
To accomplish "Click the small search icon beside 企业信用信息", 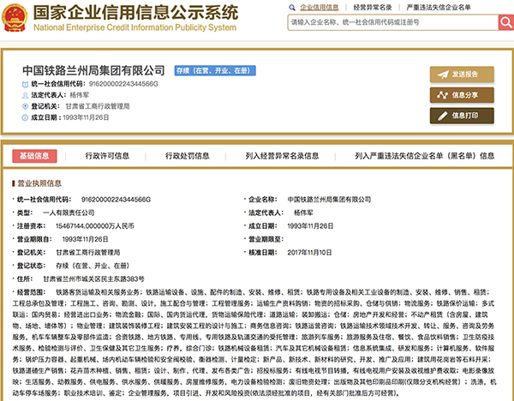I will 292,8.
